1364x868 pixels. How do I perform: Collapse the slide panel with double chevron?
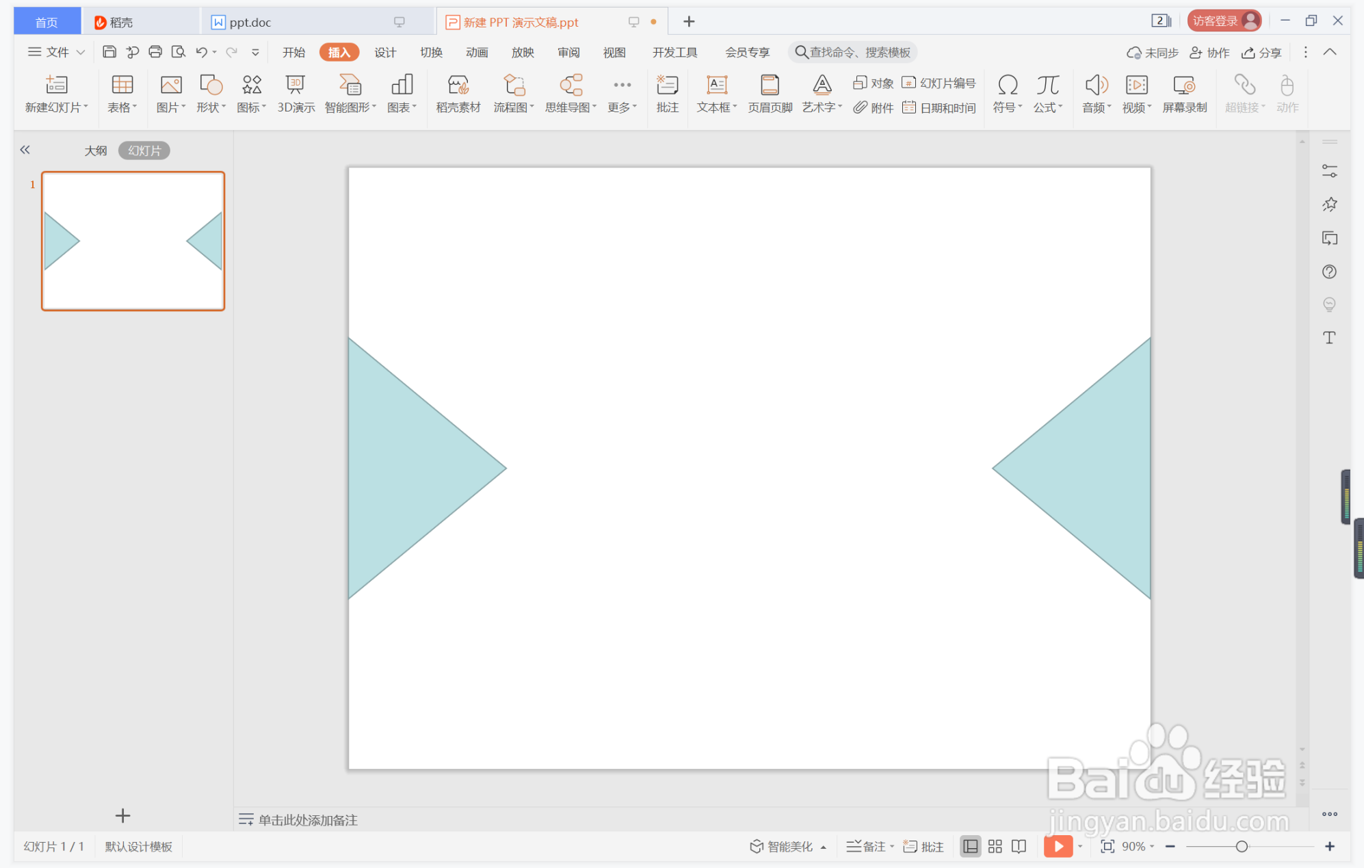pyautogui.click(x=25, y=150)
